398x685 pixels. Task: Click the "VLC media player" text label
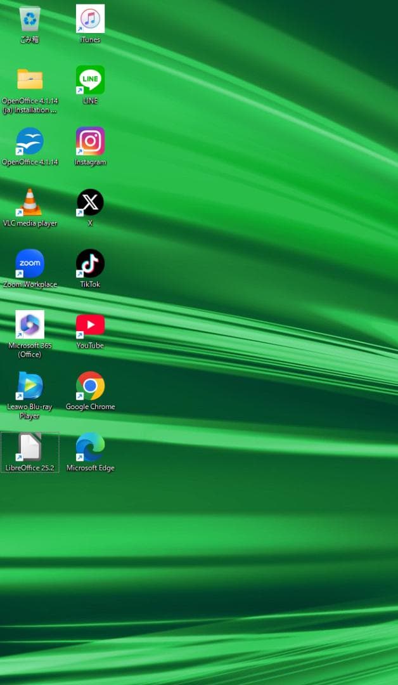point(30,223)
